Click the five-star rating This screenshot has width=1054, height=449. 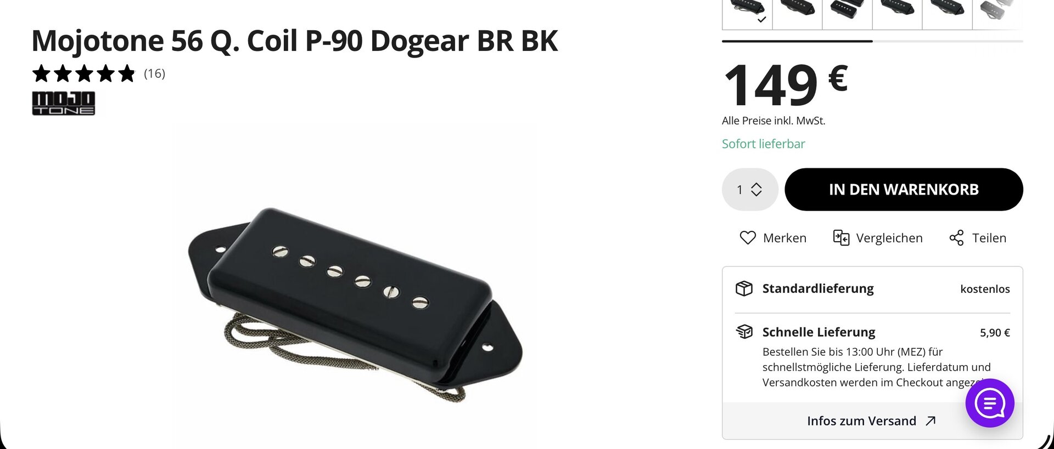pos(83,73)
